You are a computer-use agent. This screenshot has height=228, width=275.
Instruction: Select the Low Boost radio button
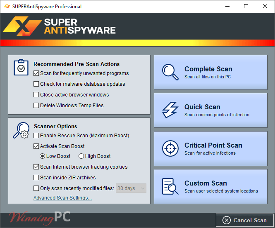click(42, 156)
